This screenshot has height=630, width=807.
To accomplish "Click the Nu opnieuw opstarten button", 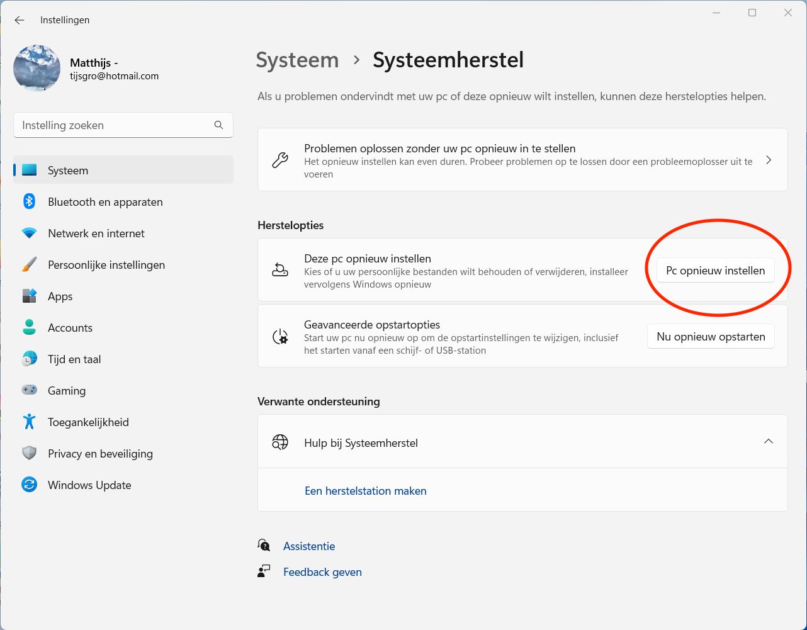I will point(711,337).
